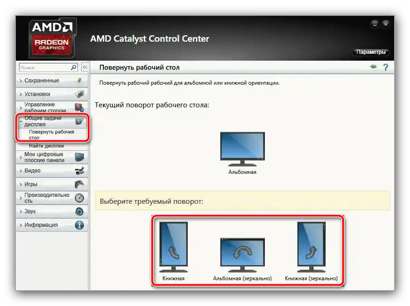
Task: Open help with question mark icon
Action: (x=386, y=67)
